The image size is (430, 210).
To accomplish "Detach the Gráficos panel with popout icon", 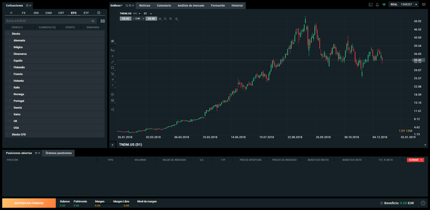I will [x=127, y=5].
